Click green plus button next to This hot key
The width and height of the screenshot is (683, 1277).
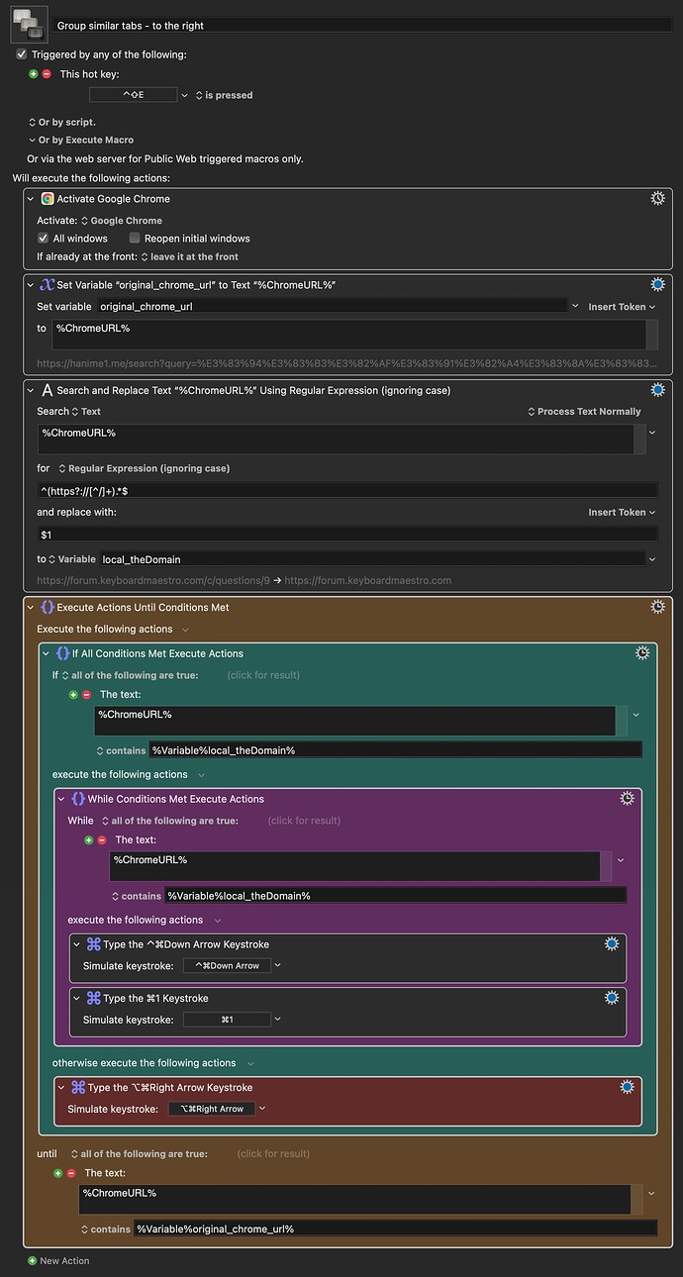[x=34, y=74]
